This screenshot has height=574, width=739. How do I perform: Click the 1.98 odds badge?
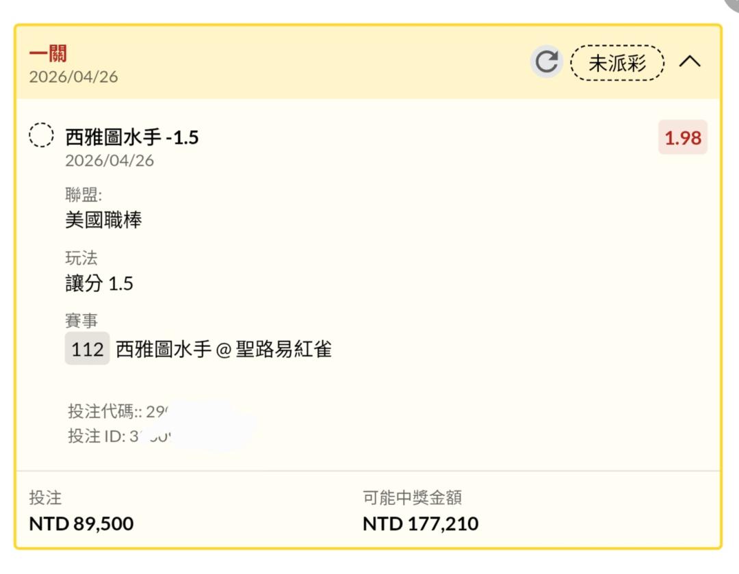(682, 138)
